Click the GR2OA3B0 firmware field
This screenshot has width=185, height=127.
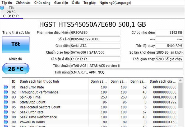tap(95, 32)
